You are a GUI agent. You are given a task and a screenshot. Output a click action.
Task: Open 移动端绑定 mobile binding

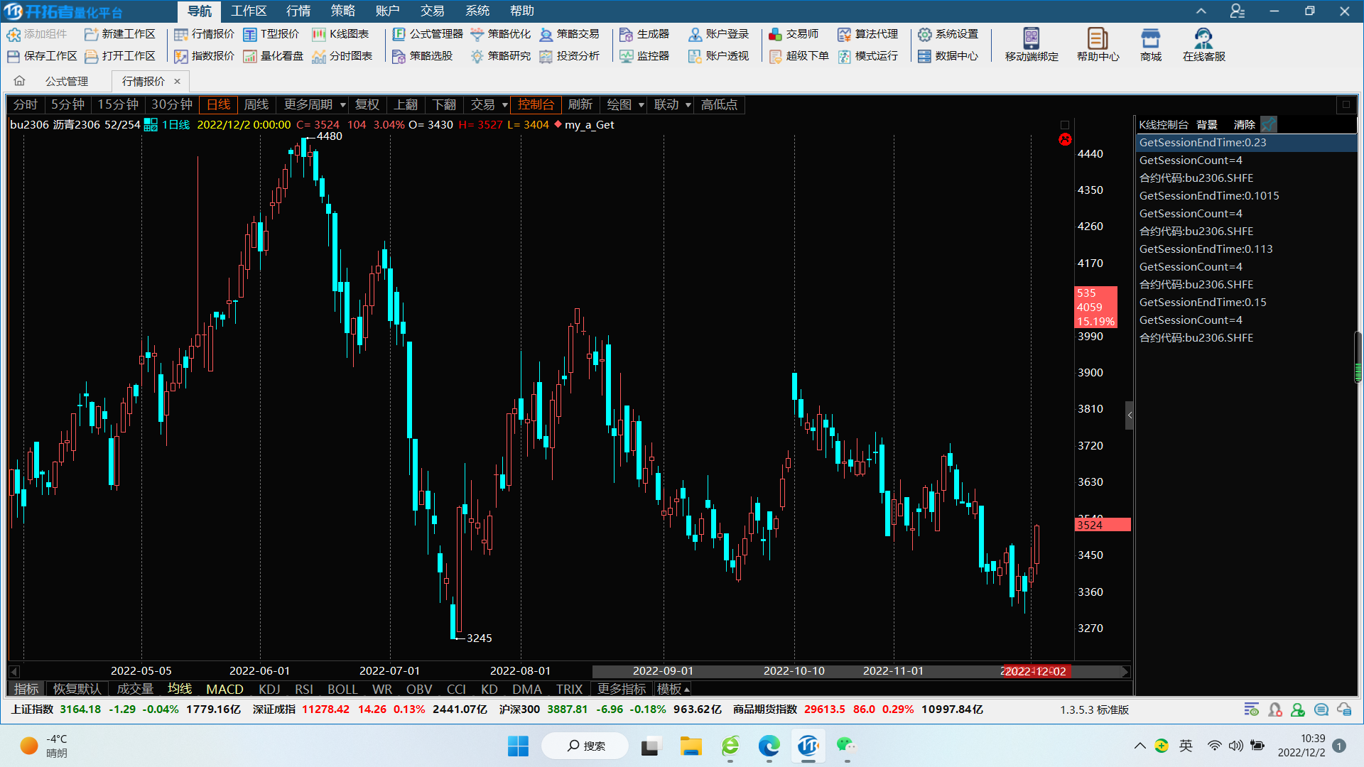click(1031, 44)
